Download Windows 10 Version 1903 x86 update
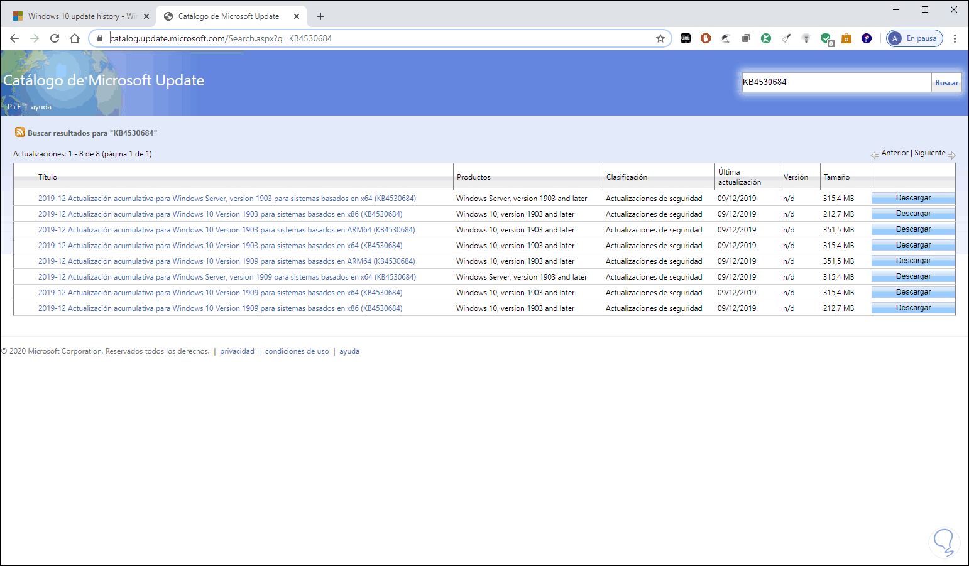The image size is (969, 566). coord(913,214)
